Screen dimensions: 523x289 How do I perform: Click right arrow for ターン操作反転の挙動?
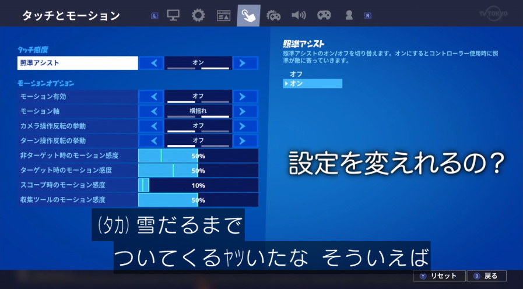point(245,140)
